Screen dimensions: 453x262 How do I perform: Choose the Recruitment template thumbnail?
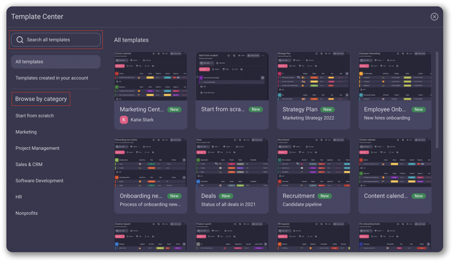coord(313,163)
